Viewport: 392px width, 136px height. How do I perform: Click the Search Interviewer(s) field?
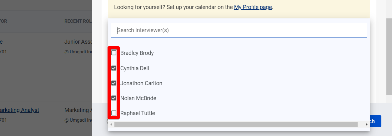239,30
